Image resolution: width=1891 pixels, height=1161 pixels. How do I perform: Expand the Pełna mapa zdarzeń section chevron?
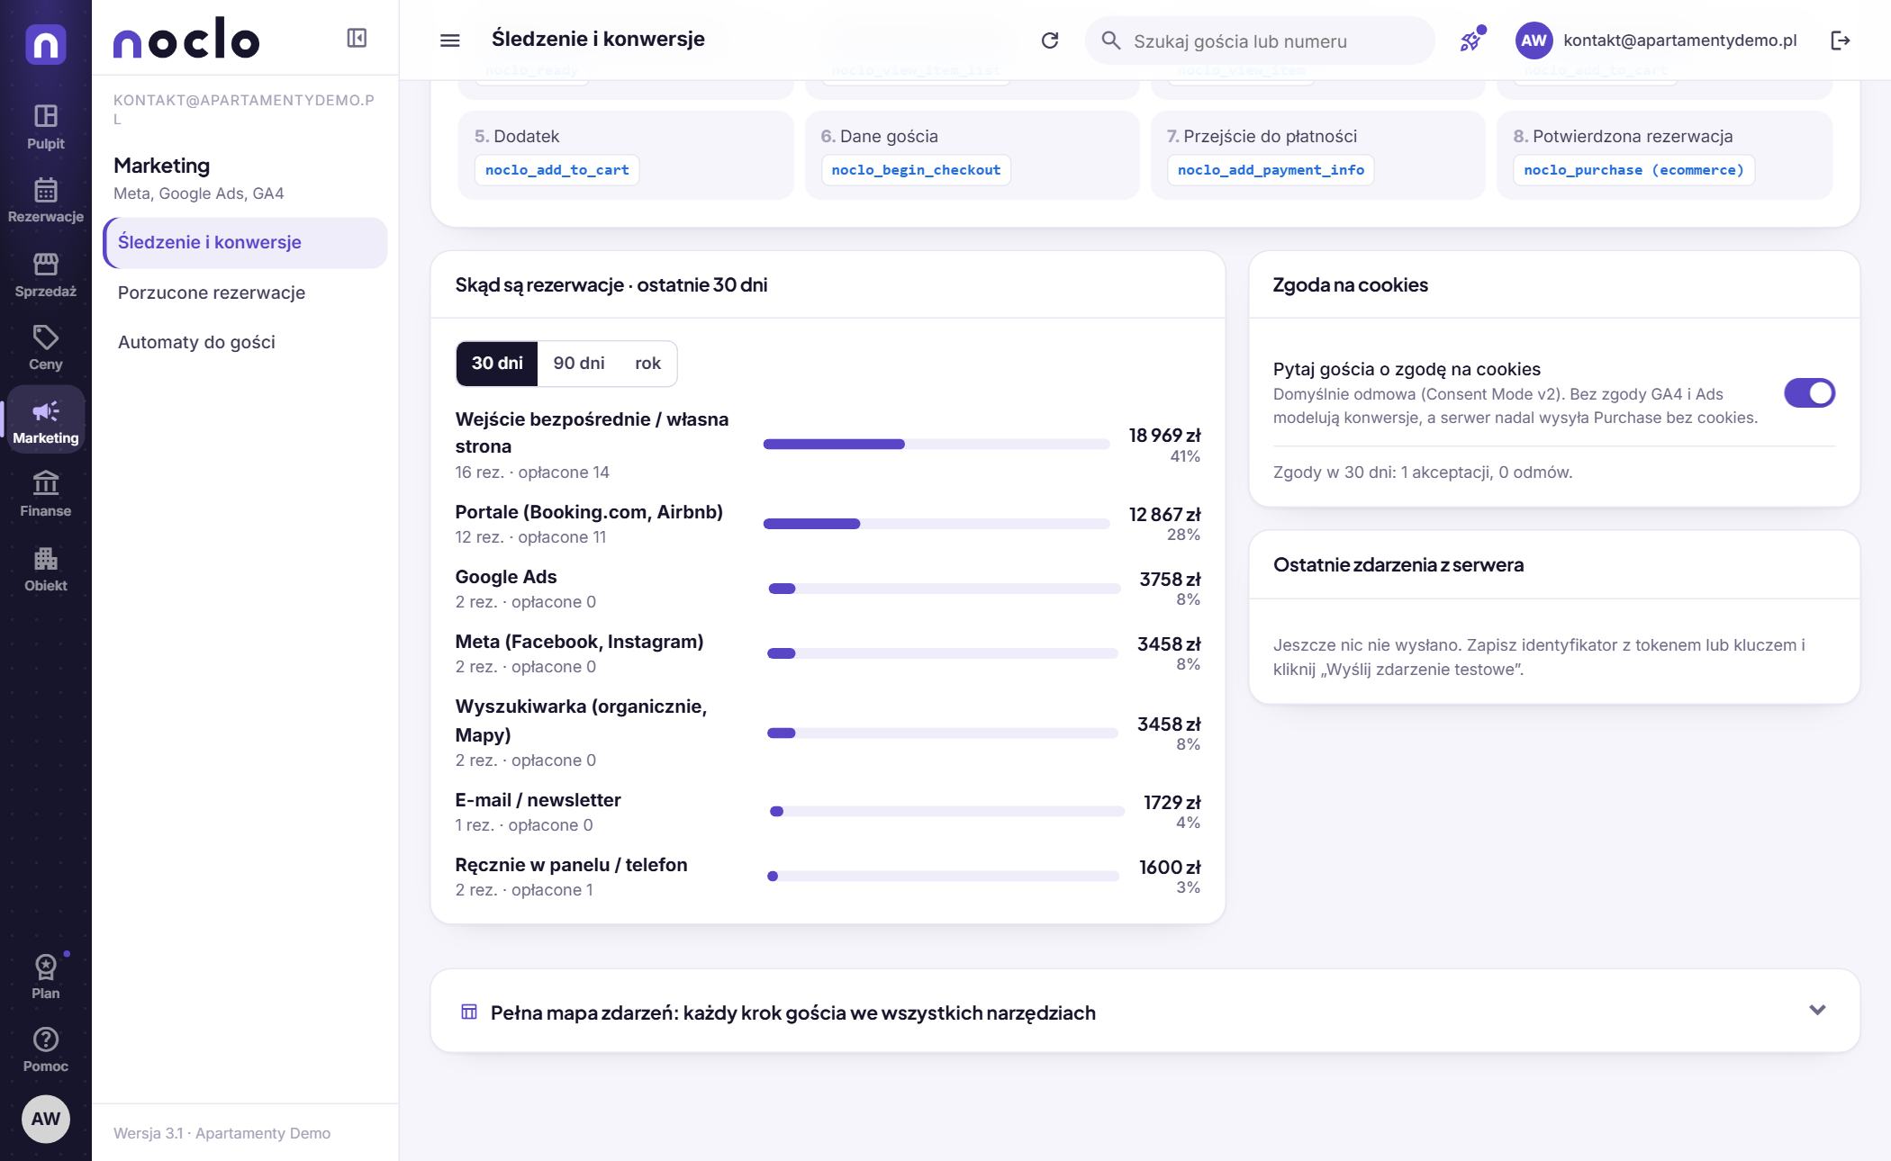click(1817, 1010)
